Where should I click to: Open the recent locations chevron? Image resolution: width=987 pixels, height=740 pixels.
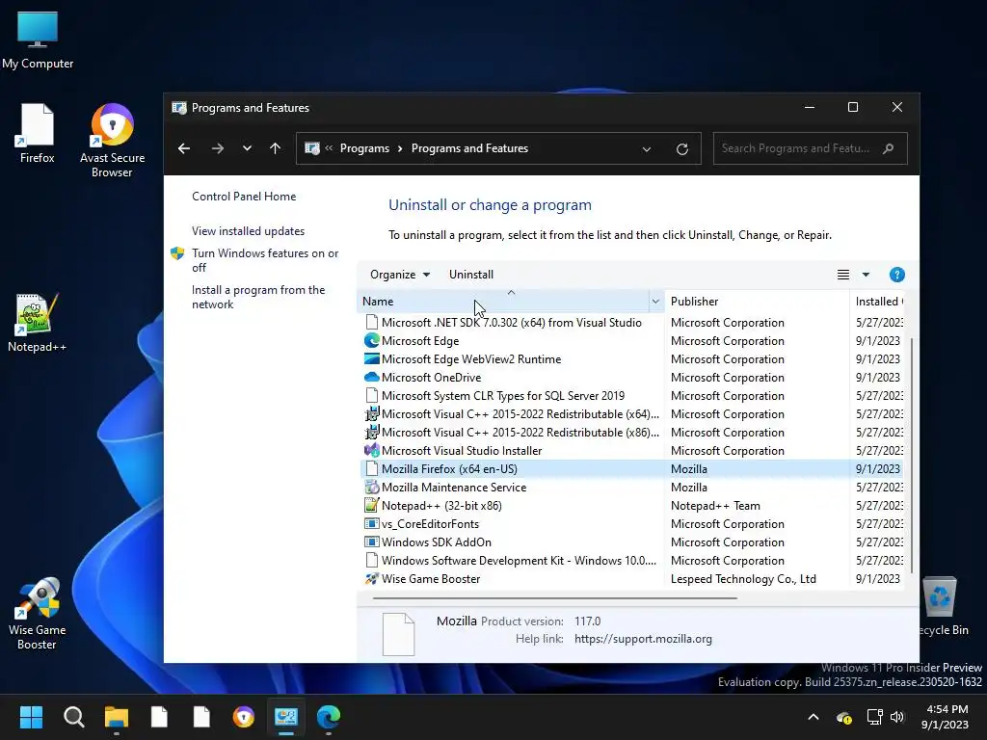pyautogui.click(x=247, y=148)
